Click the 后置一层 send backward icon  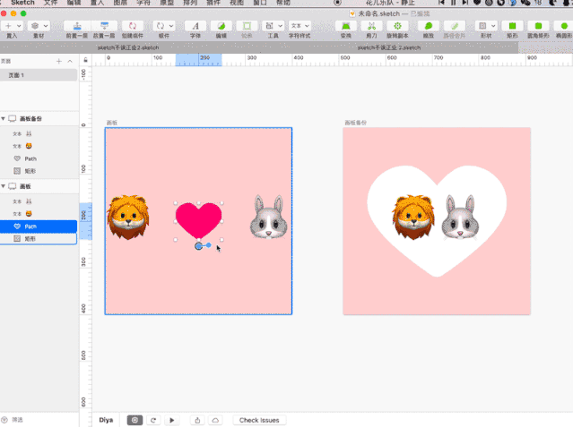104,26
